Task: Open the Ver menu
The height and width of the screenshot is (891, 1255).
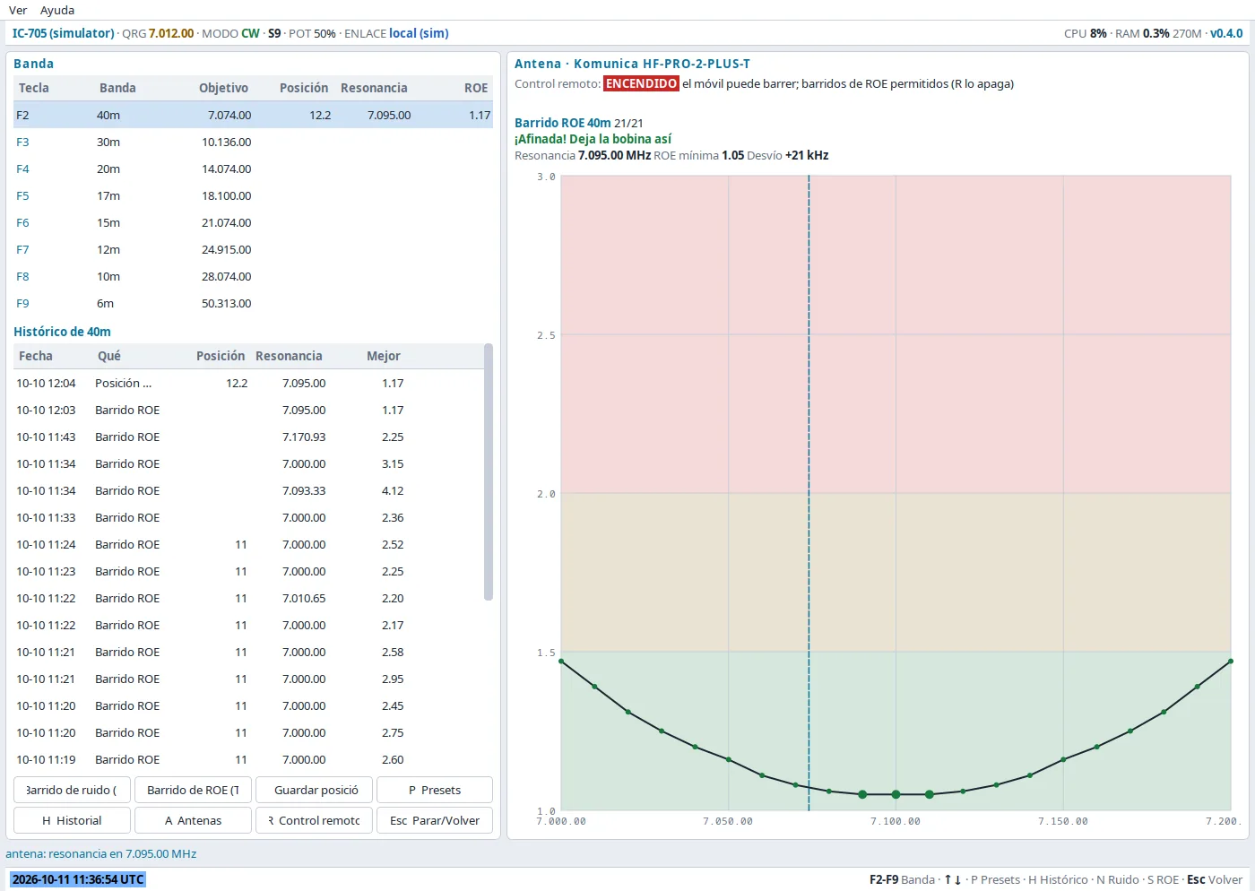Action: tap(18, 10)
